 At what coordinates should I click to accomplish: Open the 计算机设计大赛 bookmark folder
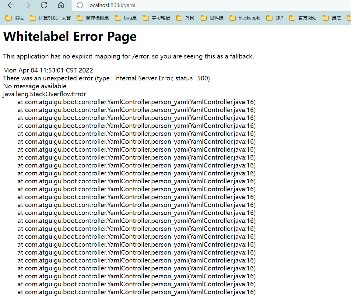click(50, 18)
